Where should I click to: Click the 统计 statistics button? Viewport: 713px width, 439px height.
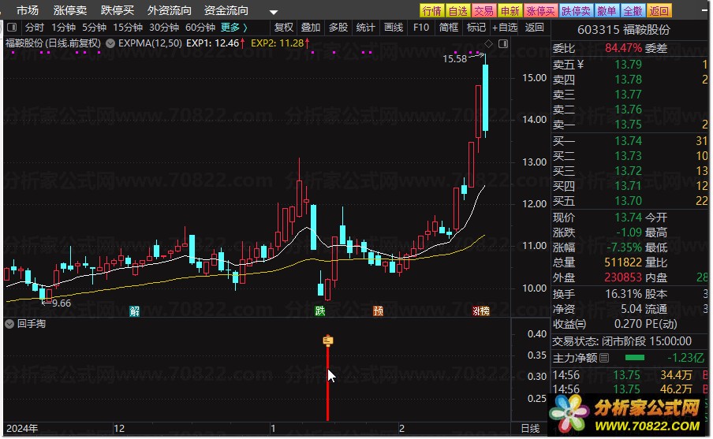[x=366, y=28]
